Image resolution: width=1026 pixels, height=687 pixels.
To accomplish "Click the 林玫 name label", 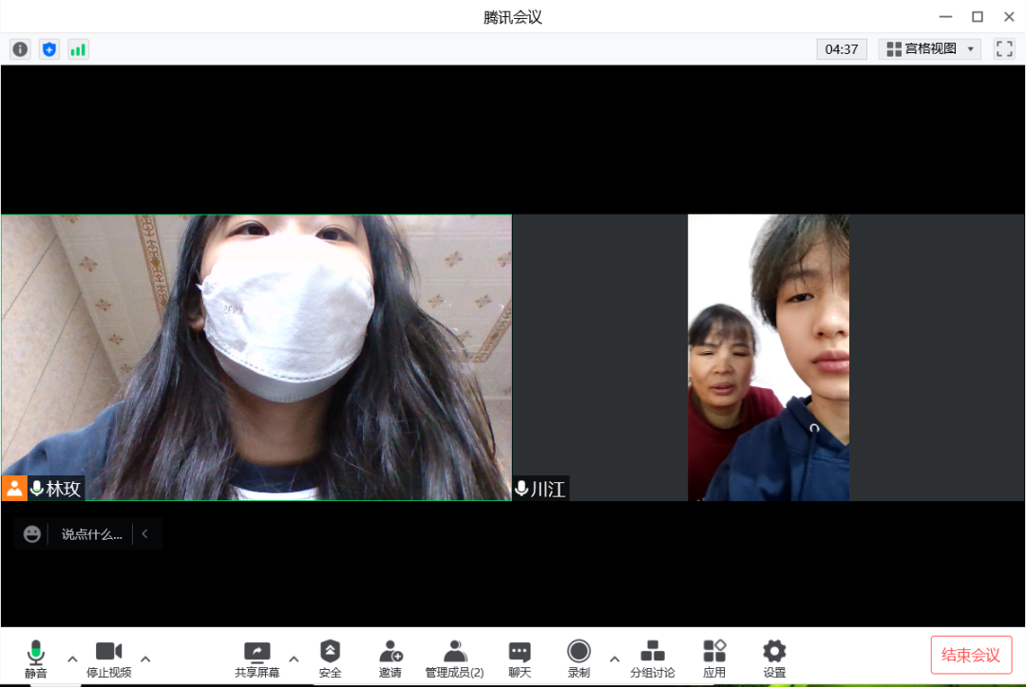I will click(x=64, y=489).
